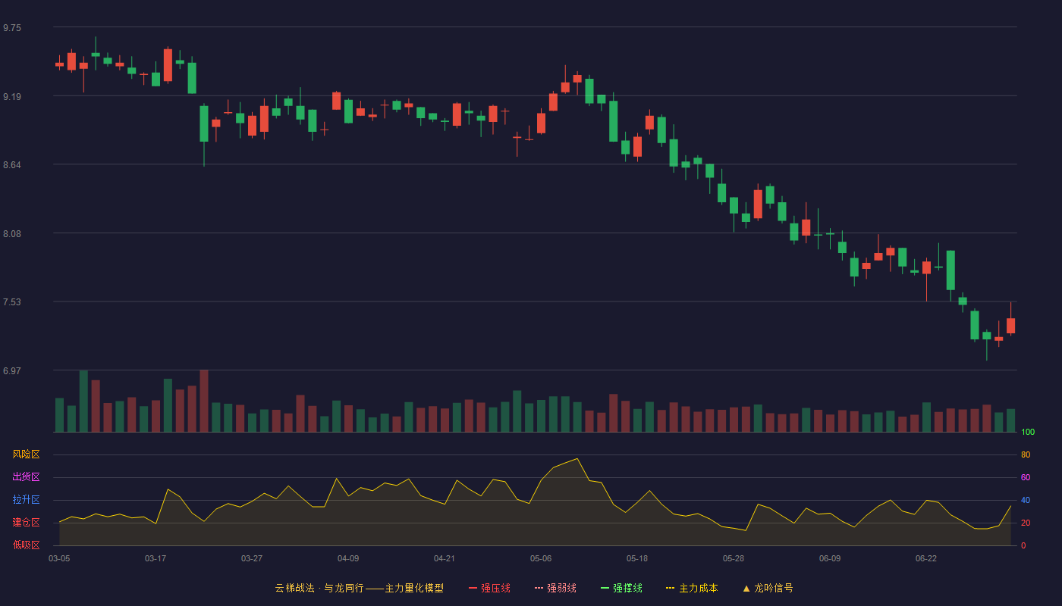Screen dimensions: 1062x606
Task: Click the 04-09 date label
Action: coord(348,558)
